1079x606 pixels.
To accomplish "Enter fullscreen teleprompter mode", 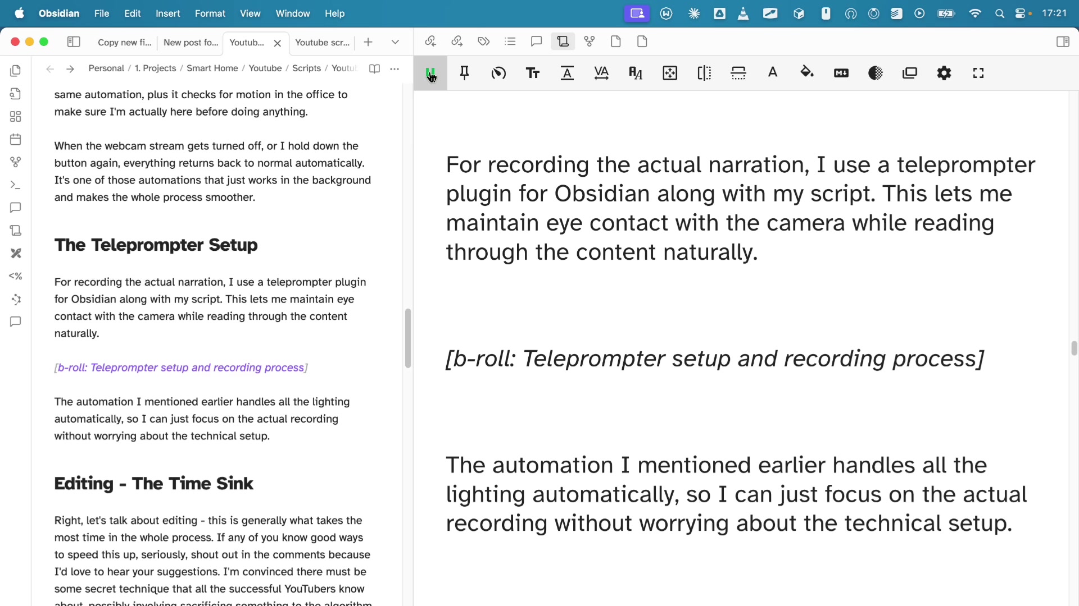I will click(x=978, y=73).
